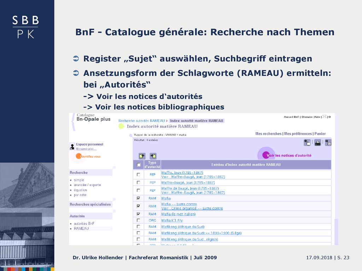The image size is (362, 271).
Task: Open the Panier link
Action: click(x=320, y=134)
